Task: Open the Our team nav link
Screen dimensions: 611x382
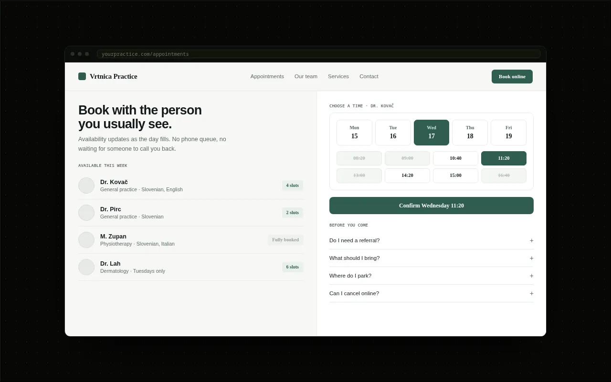Action: point(306,76)
